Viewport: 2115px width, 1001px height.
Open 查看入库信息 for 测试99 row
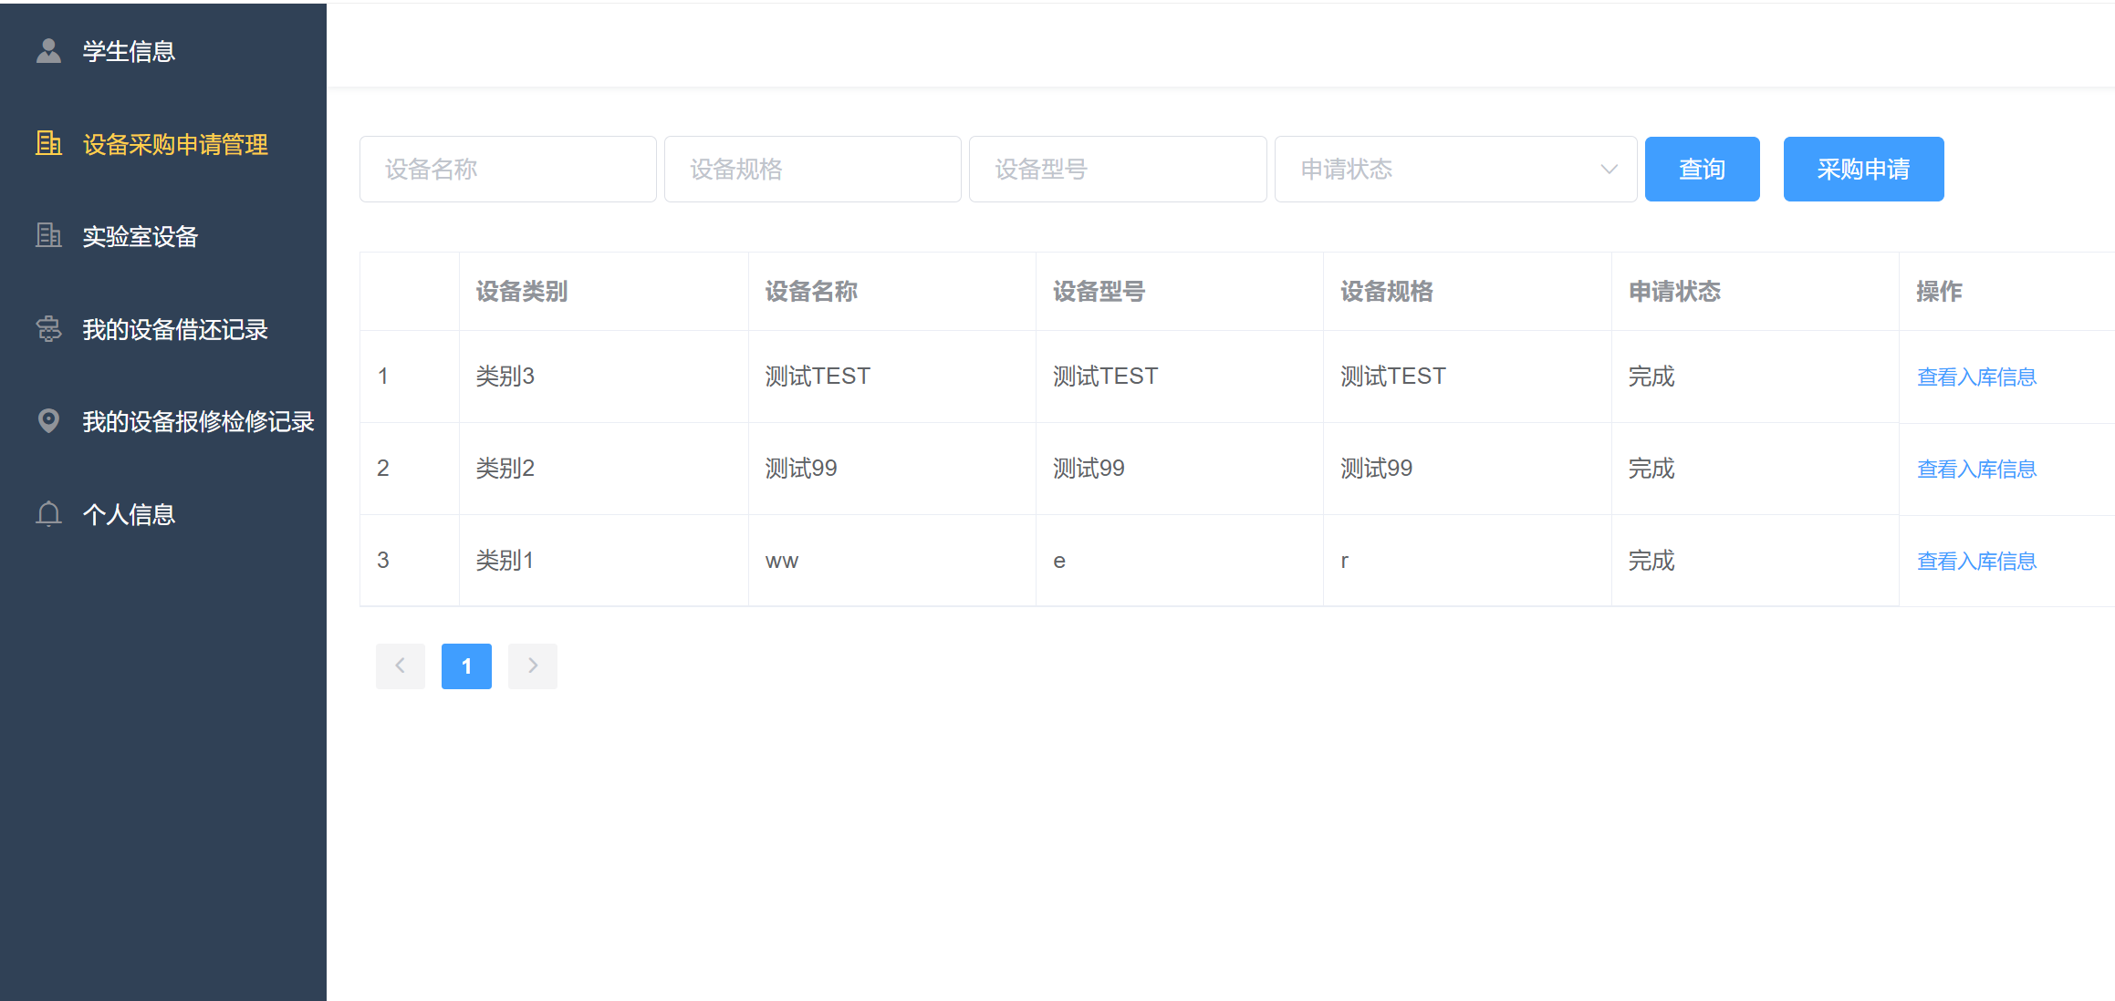[x=1975, y=468]
